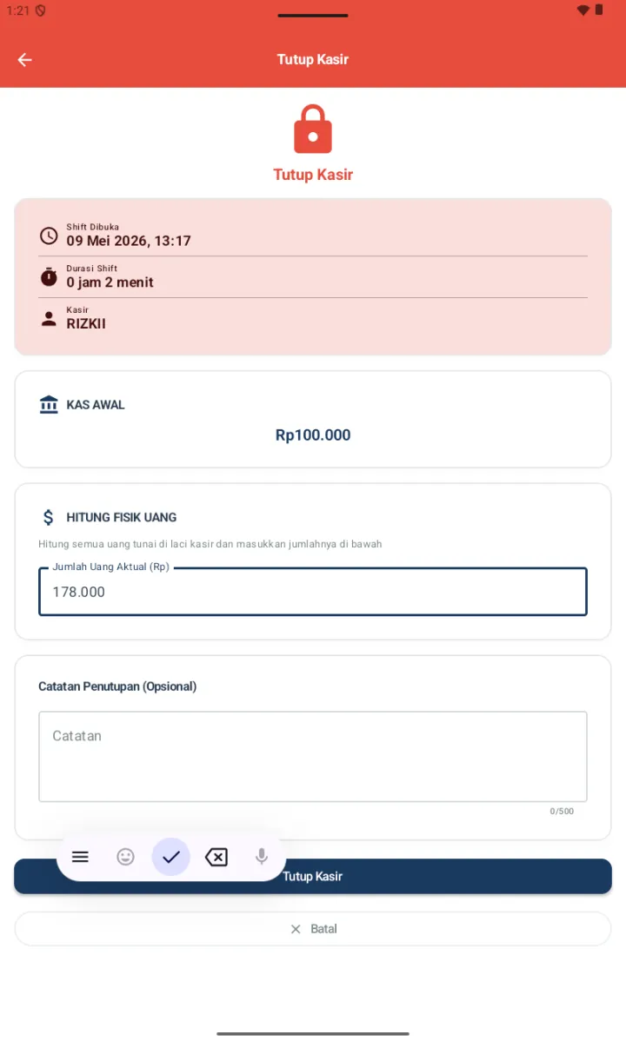Click the person icon beside Kasir
This screenshot has width=626, height=1048.
(x=49, y=319)
